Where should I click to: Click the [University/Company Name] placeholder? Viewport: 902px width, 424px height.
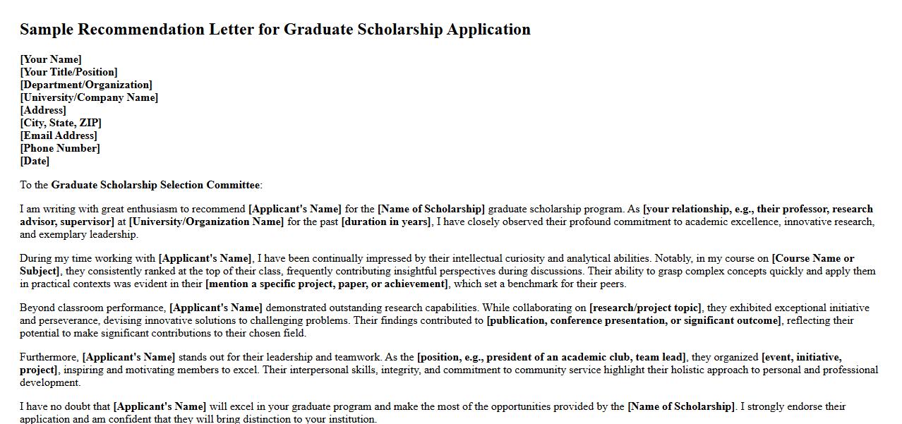[89, 97]
